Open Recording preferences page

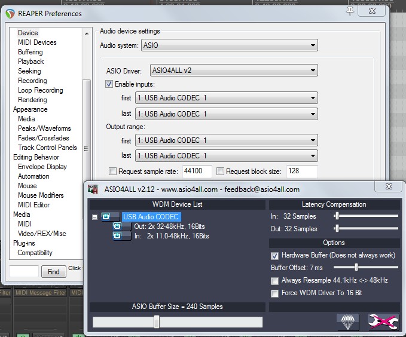pos(32,81)
